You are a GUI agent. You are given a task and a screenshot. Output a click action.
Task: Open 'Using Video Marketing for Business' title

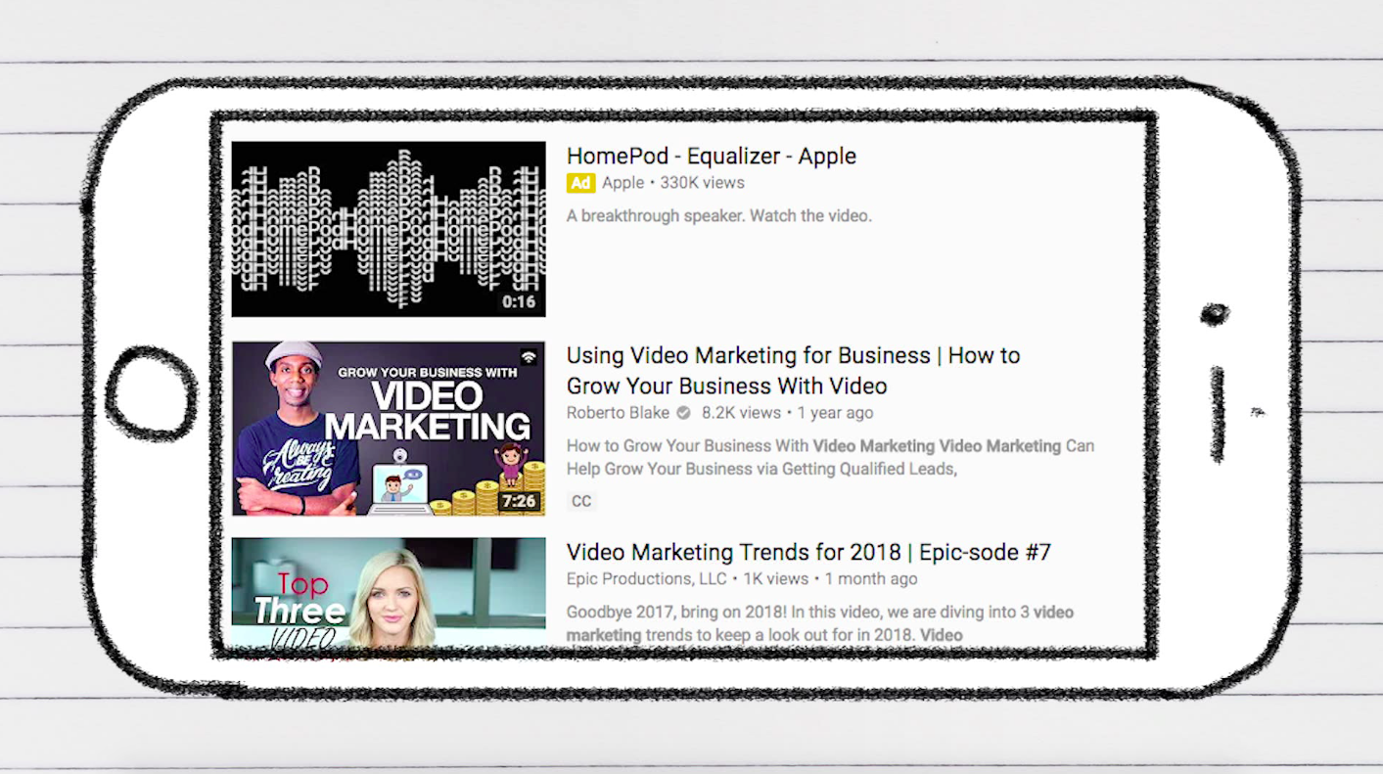pos(794,370)
